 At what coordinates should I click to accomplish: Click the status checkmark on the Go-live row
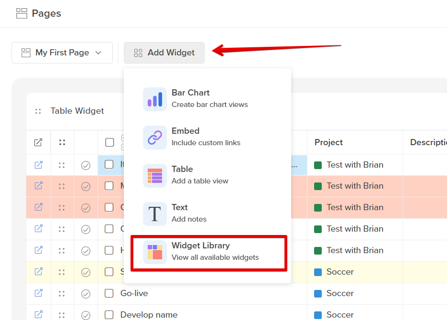pos(86,293)
